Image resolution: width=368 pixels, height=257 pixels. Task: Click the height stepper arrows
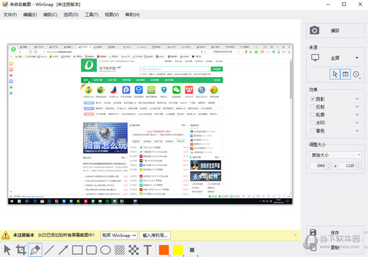coord(359,166)
